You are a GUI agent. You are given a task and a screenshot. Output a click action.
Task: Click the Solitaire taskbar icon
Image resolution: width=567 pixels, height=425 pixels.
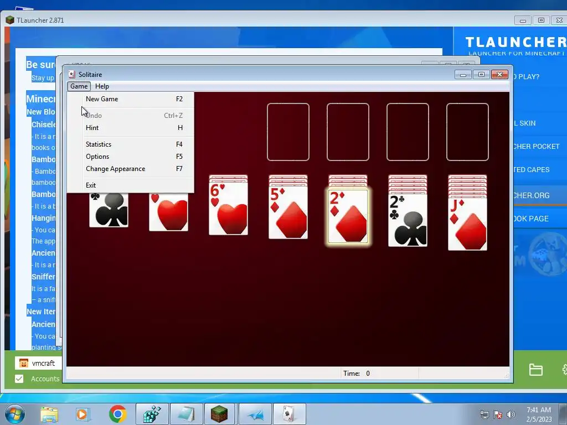(x=289, y=414)
